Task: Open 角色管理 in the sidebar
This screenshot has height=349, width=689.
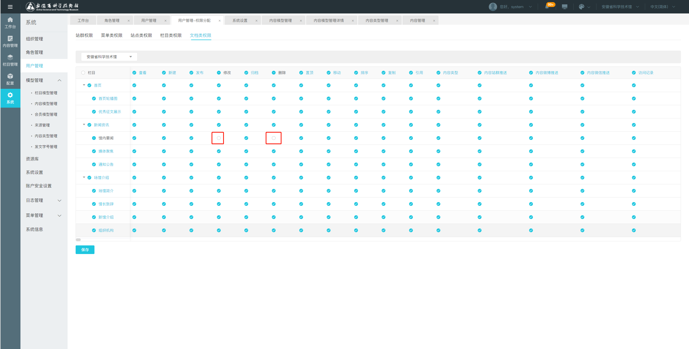Action: click(x=34, y=52)
